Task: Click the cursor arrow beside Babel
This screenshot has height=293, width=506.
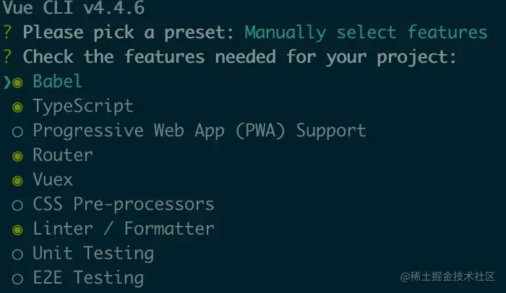Action: (x=7, y=82)
